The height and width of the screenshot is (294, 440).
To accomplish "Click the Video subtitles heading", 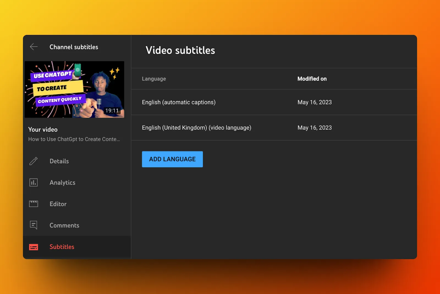I will (180, 50).
